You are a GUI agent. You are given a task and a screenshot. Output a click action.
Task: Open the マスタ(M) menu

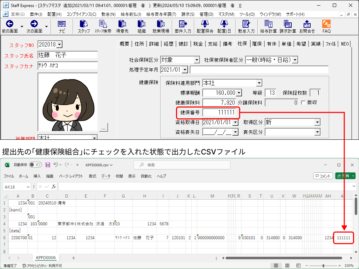tap(226, 14)
